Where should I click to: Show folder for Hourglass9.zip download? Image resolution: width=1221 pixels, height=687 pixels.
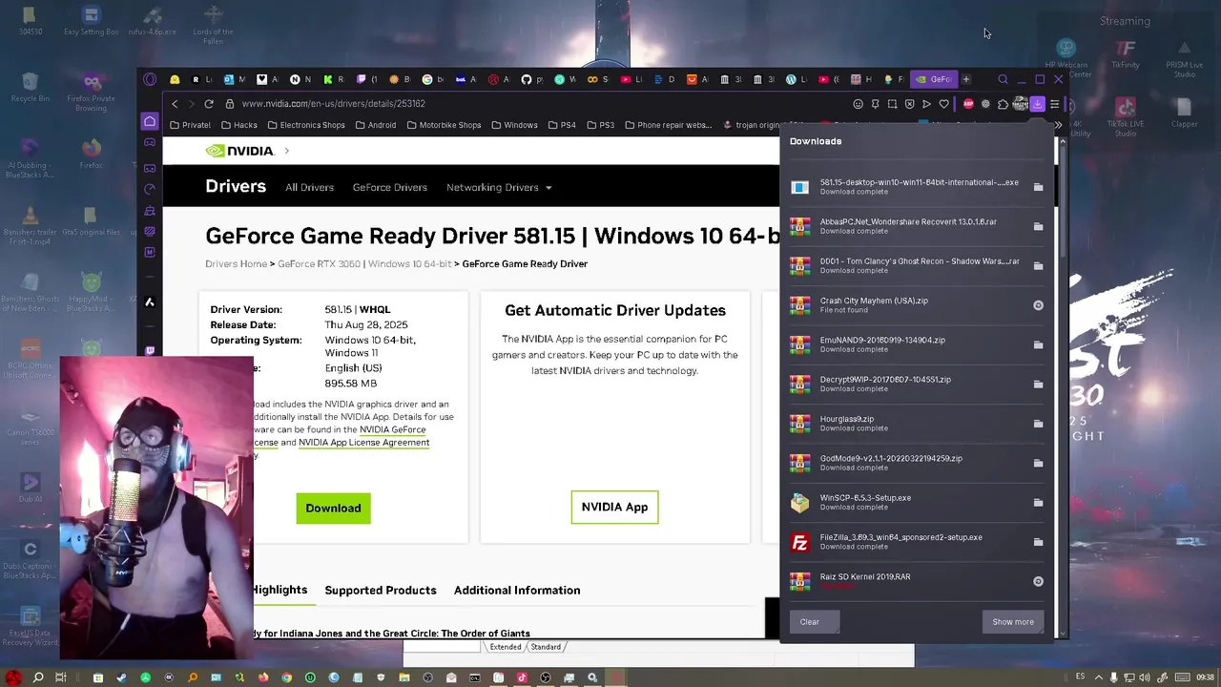1038,424
